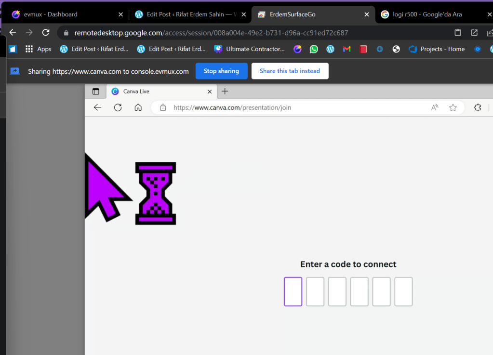Activate Read aloud icon in Edge
Image resolution: width=493 pixels, height=355 pixels.
435,107
